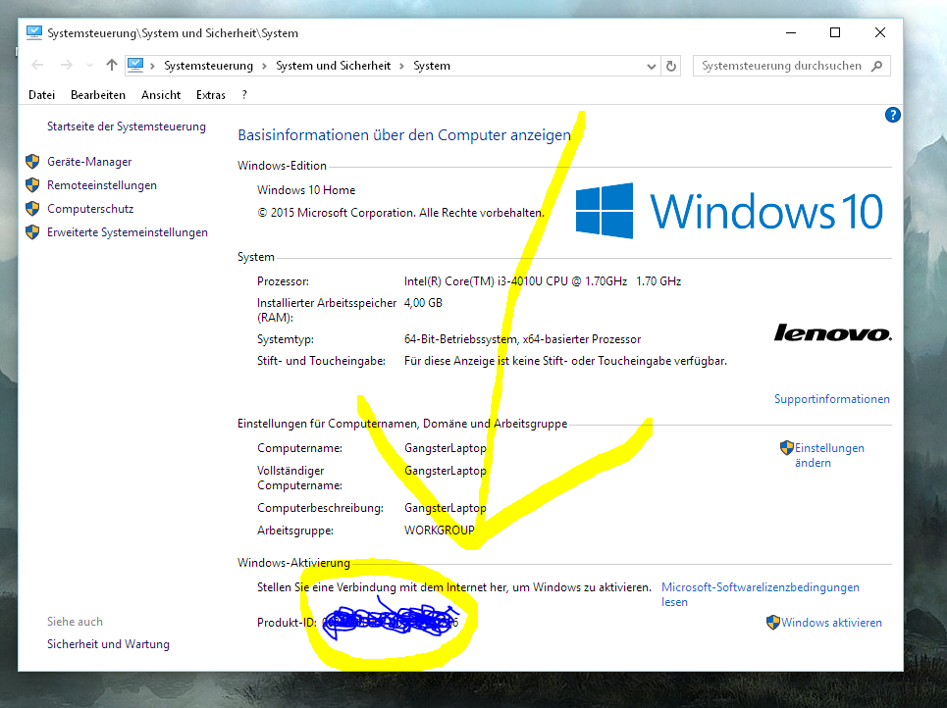Click the blue help question mark icon

pyautogui.click(x=893, y=115)
